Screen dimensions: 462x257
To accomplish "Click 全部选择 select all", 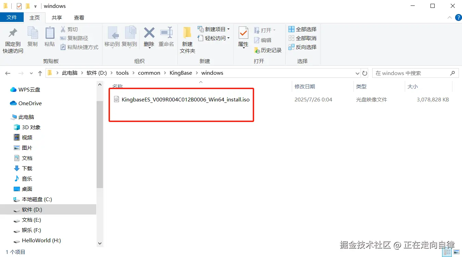I will (302, 29).
